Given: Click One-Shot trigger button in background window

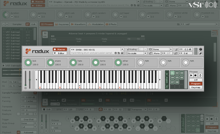Looking at the screenshot, I should [29, 120].
